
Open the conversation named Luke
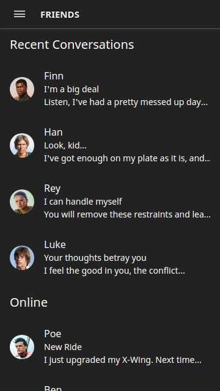(110, 258)
